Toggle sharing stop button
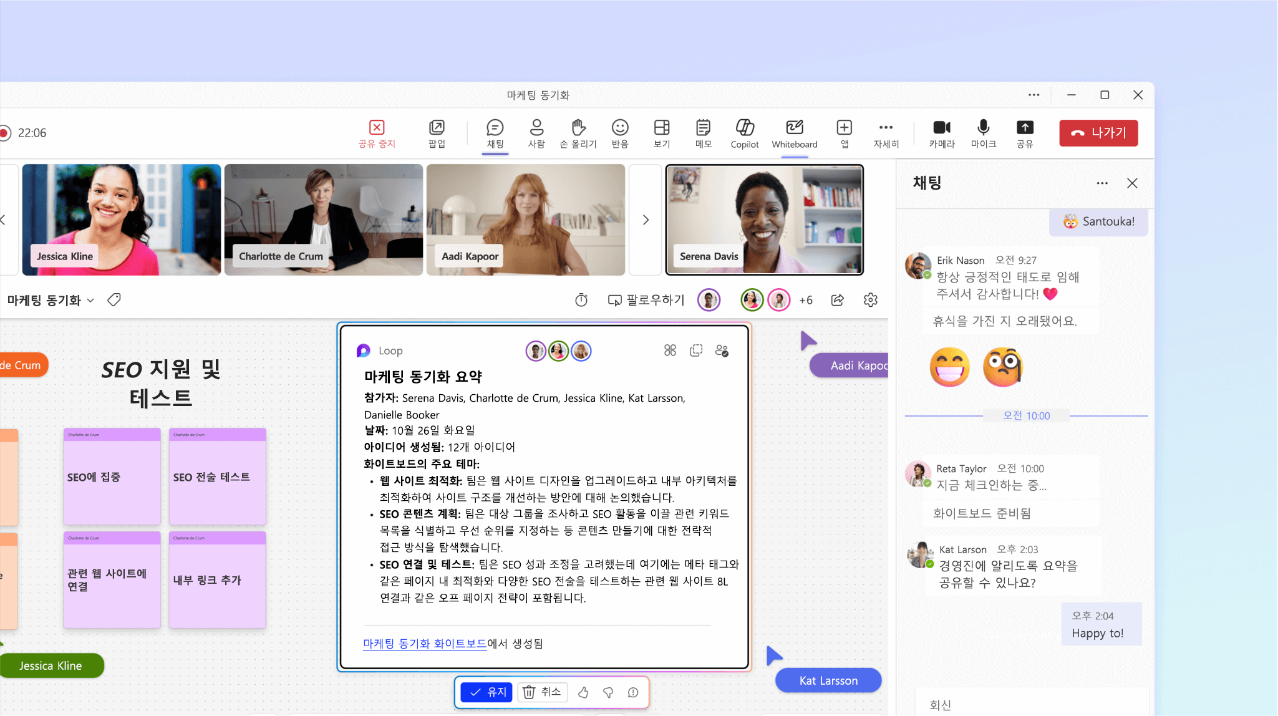This screenshot has width=1278, height=716. 375,132
